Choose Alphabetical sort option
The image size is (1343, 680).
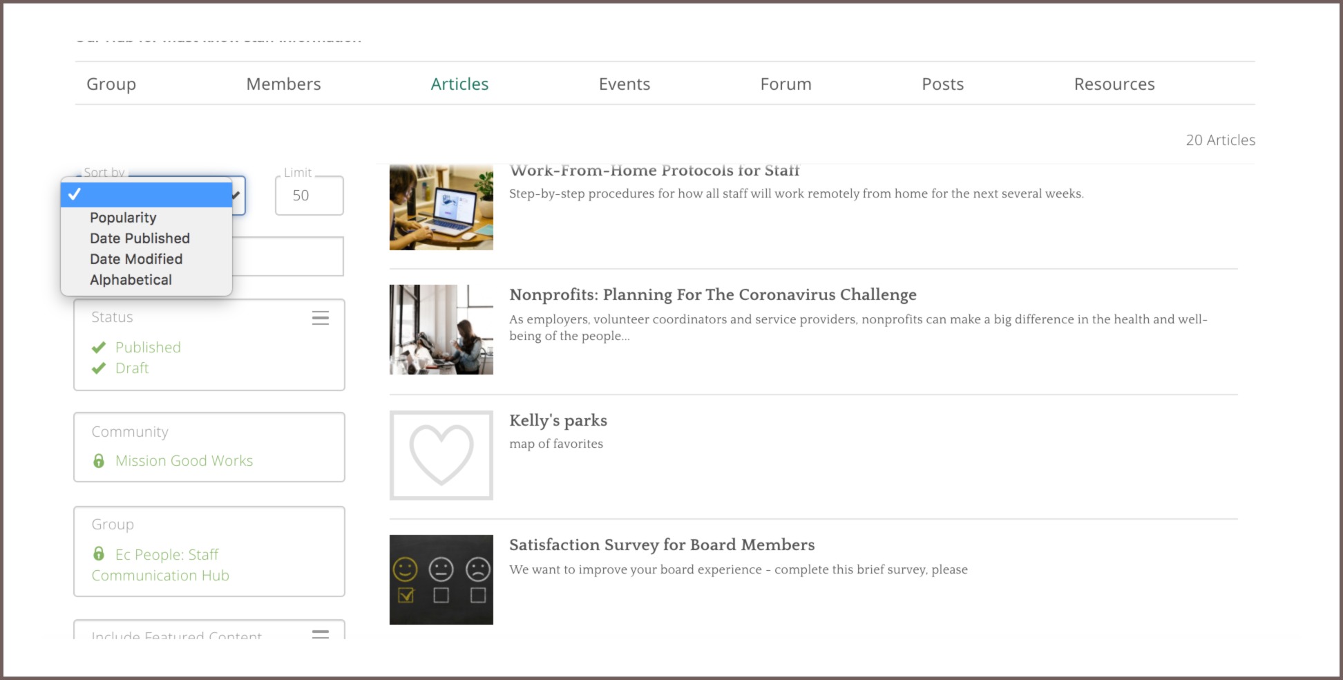131,280
